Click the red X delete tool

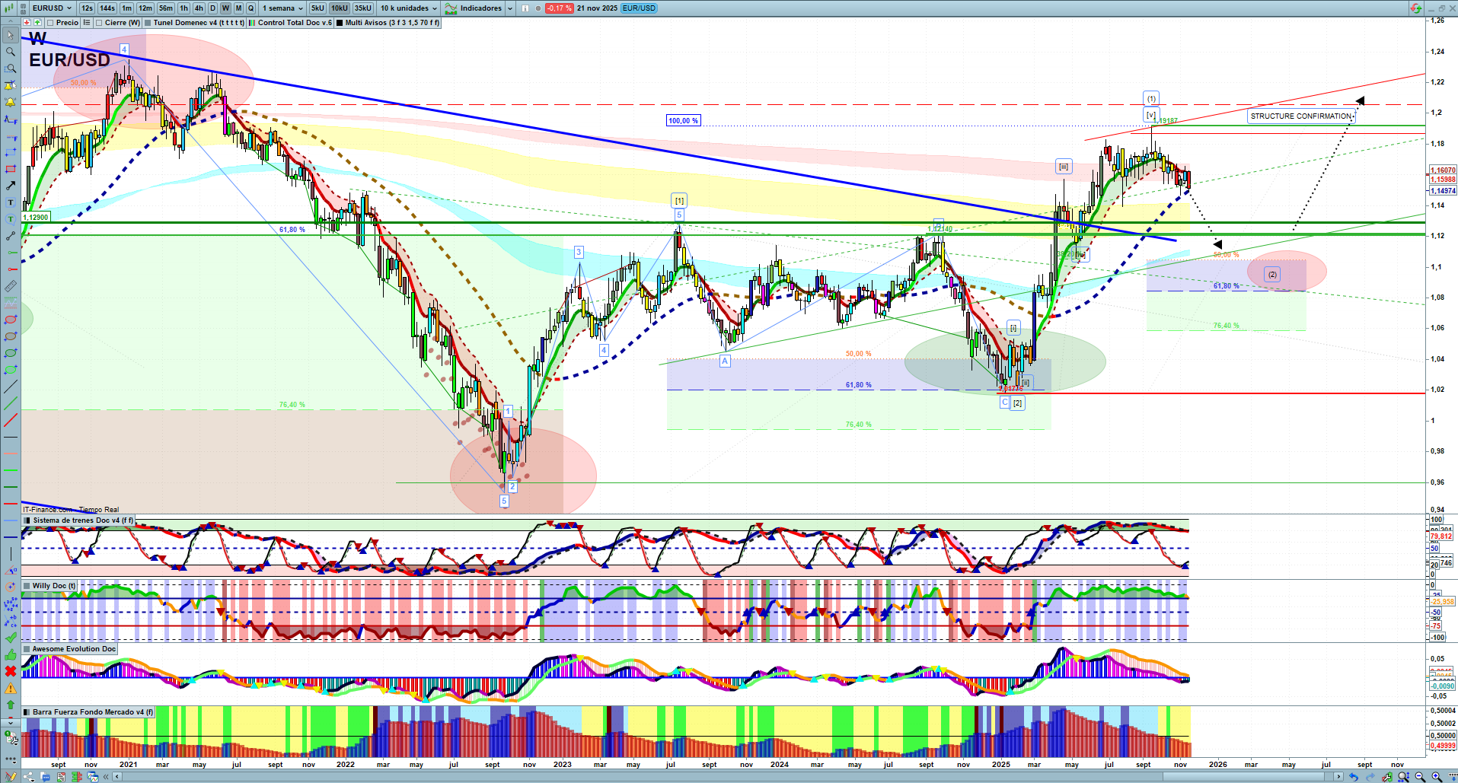pyautogui.click(x=11, y=671)
